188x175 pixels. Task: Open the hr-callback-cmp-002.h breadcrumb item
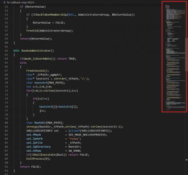click(21, 2)
